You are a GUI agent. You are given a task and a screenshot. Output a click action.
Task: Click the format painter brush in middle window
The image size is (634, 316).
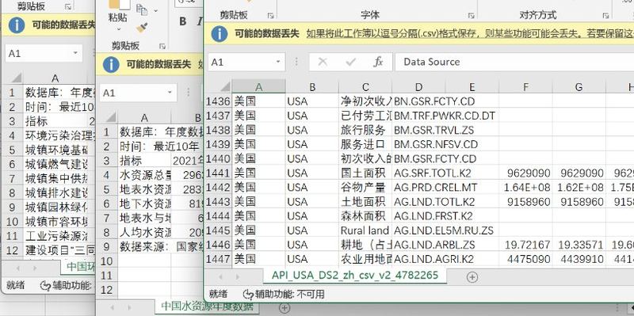click(x=142, y=27)
